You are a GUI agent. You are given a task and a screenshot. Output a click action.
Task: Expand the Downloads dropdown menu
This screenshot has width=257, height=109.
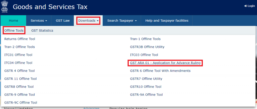coord(88,21)
